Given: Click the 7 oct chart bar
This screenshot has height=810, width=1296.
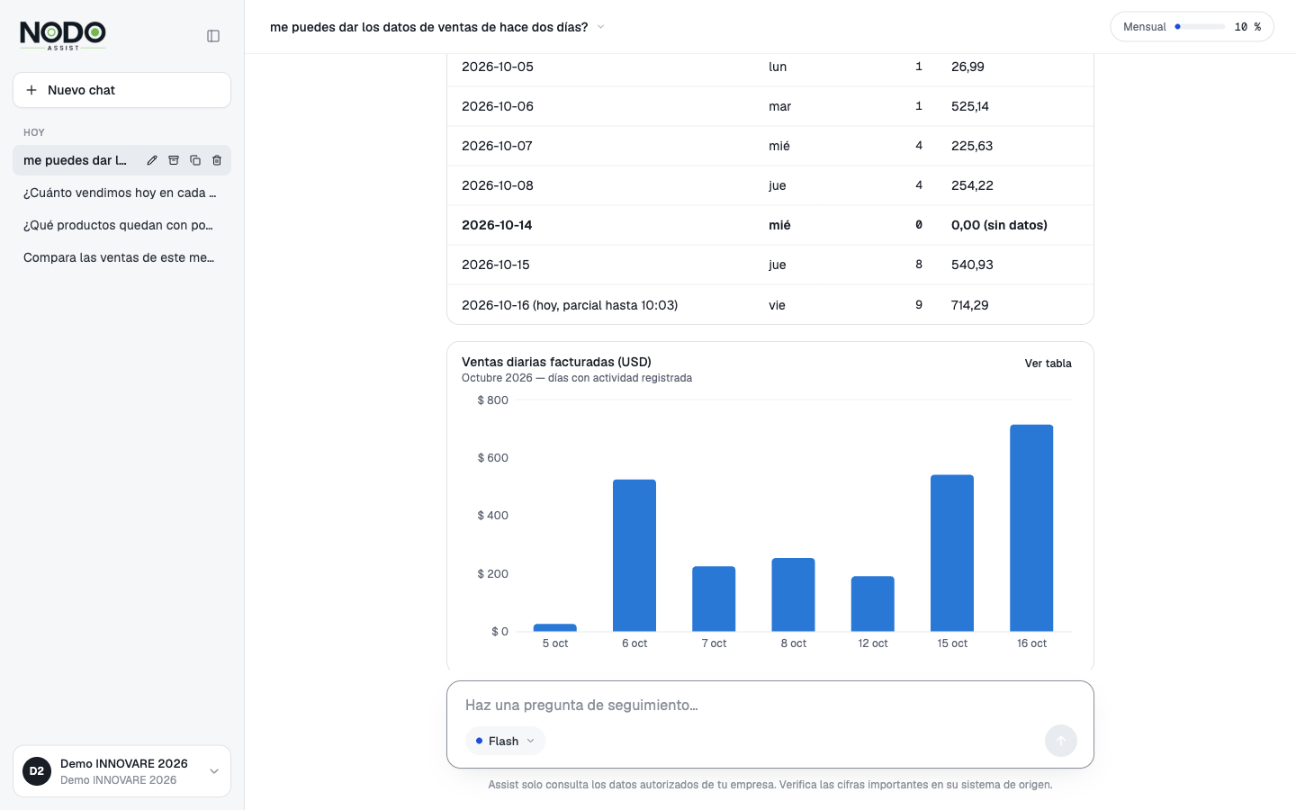Looking at the screenshot, I should (714, 598).
